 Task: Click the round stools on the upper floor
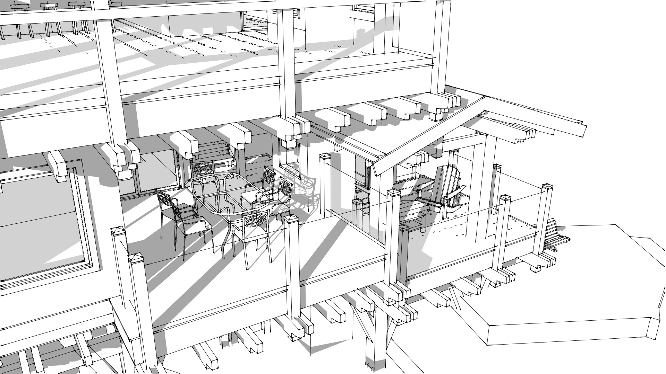[x=49, y=6]
